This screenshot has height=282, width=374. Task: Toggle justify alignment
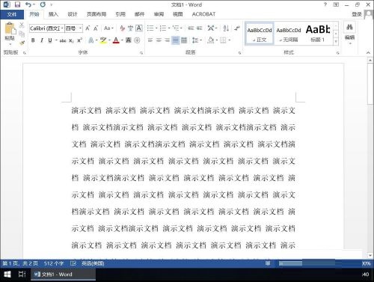coord(176,40)
